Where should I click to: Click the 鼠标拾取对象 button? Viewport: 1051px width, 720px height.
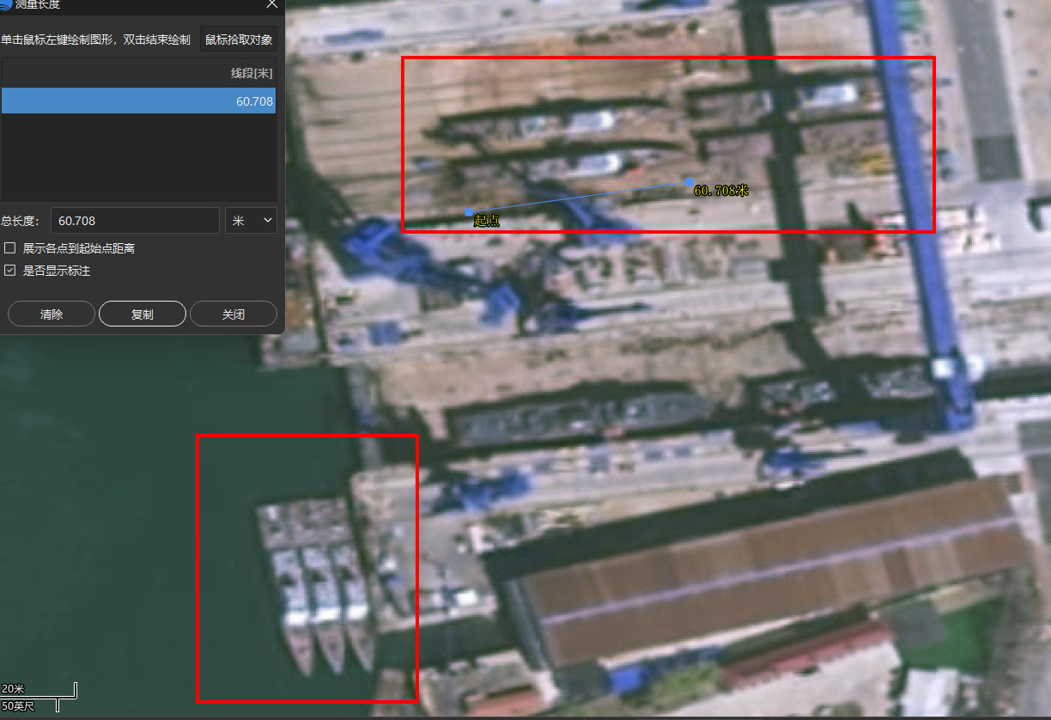(239, 40)
